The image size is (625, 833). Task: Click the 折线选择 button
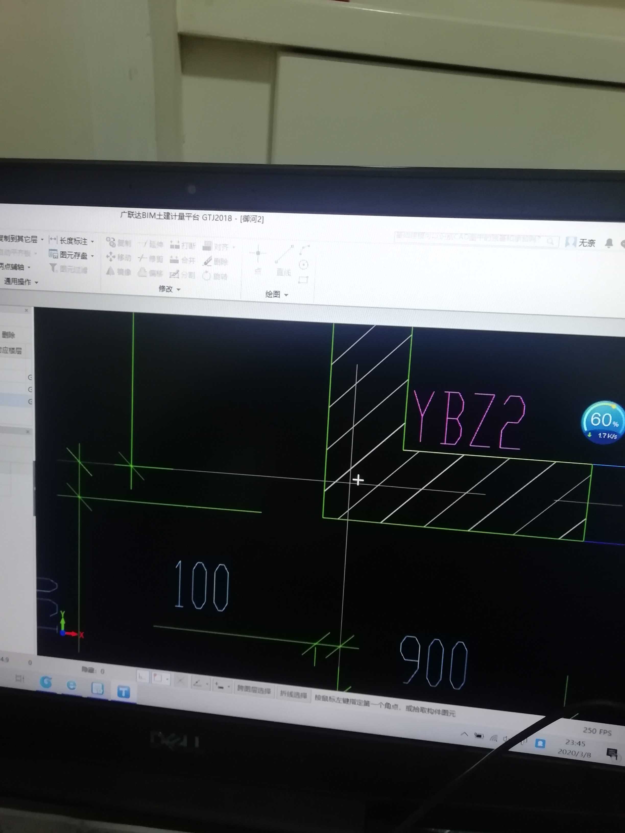pos(293,694)
